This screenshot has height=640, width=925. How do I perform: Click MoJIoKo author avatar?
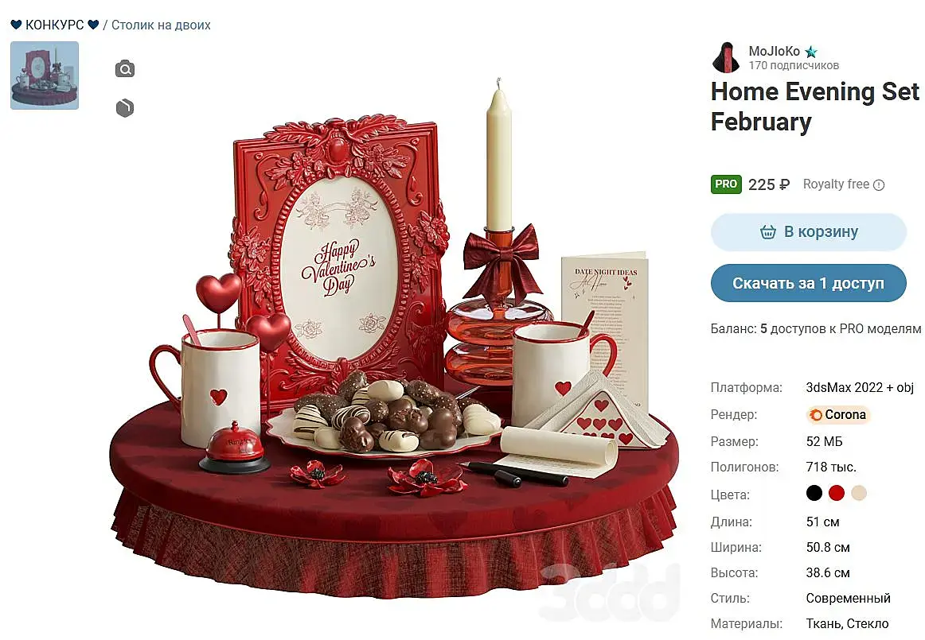tap(726, 57)
